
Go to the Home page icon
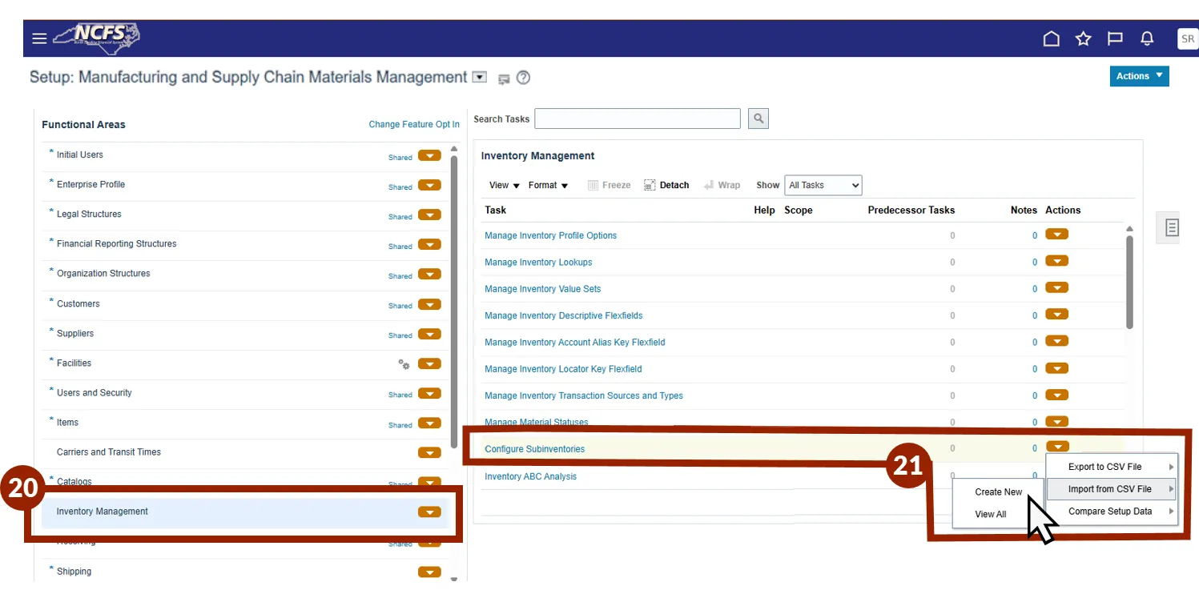[x=1052, y=38]
